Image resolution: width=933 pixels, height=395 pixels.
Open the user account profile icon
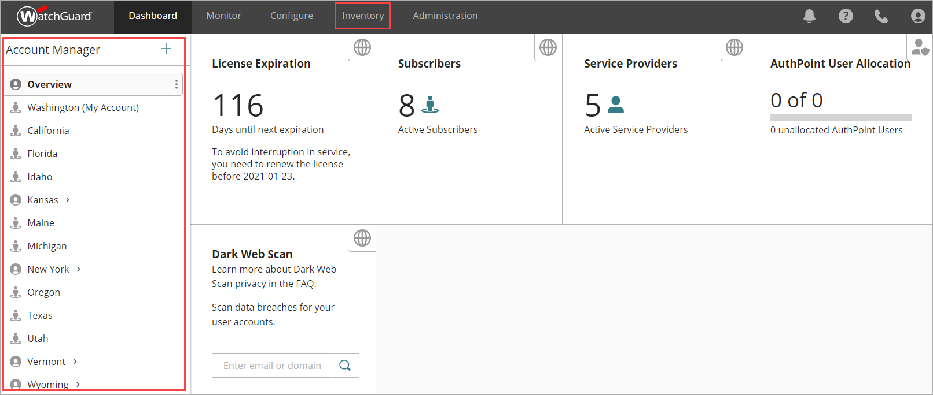click(x=917, y=16)
